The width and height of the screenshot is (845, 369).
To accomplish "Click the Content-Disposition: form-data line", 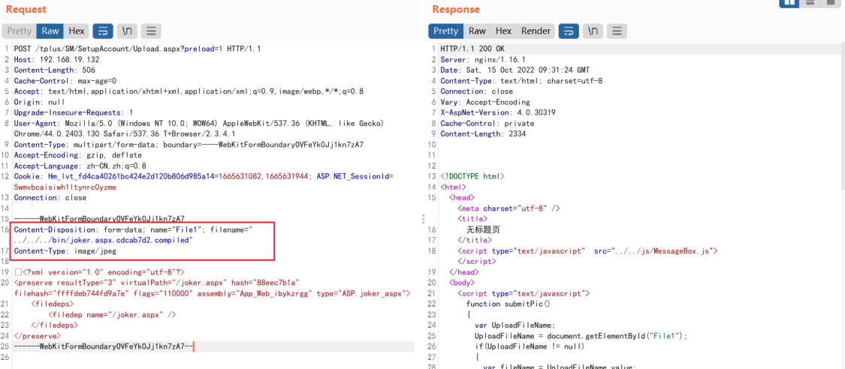I will click(x=133, y=229).
